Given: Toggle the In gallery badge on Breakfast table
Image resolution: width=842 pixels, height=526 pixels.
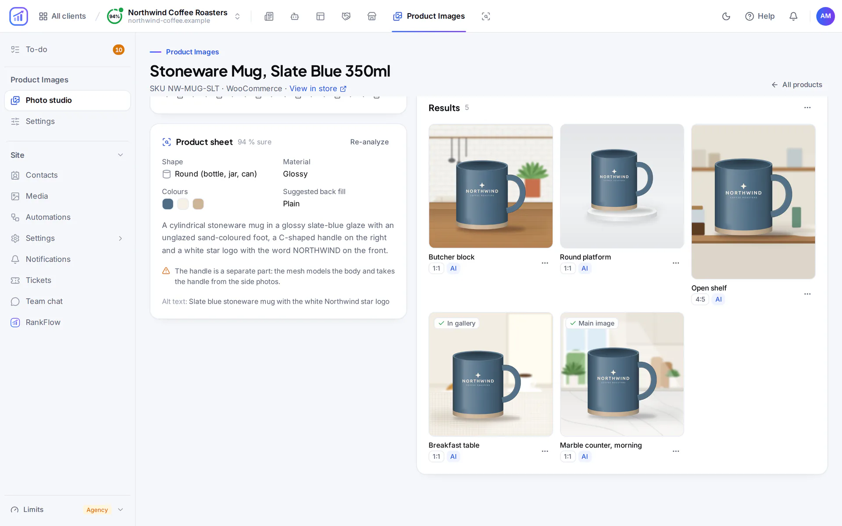Looking at the screenshot, I should (x=457, y=323).
